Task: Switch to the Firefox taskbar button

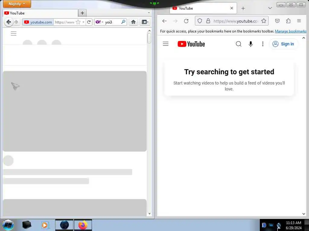Action: coord(83,225)
